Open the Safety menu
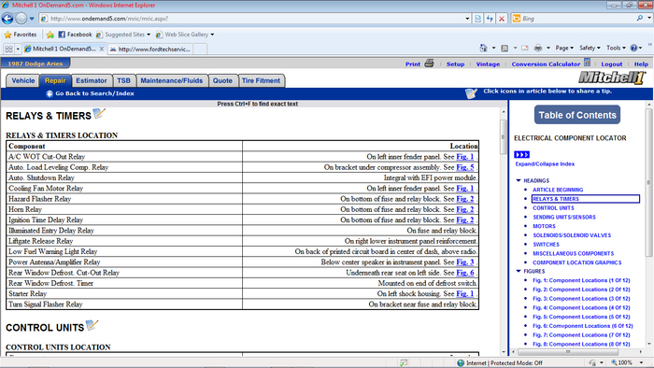Image resolution: width=654 pixels, height=368 pixels. point(590,48)
